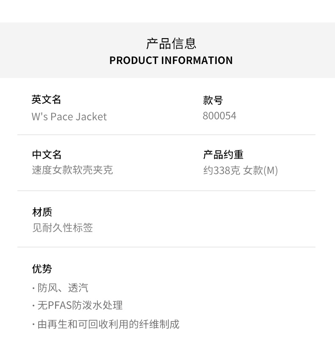
Task: Click the bullet dot before 防风、透汽
Action: (x=33, y=289)
